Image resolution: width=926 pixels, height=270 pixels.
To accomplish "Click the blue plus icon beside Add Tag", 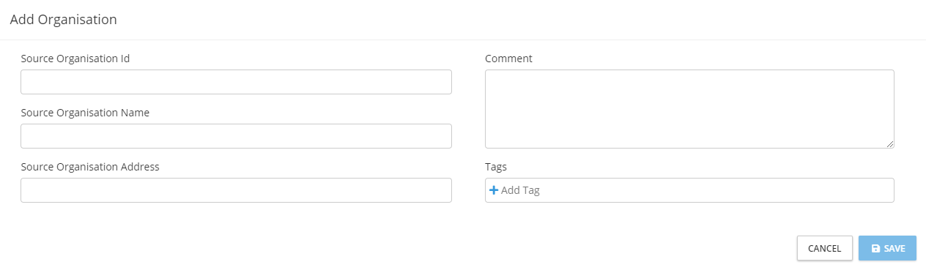I will coord(494,190).
